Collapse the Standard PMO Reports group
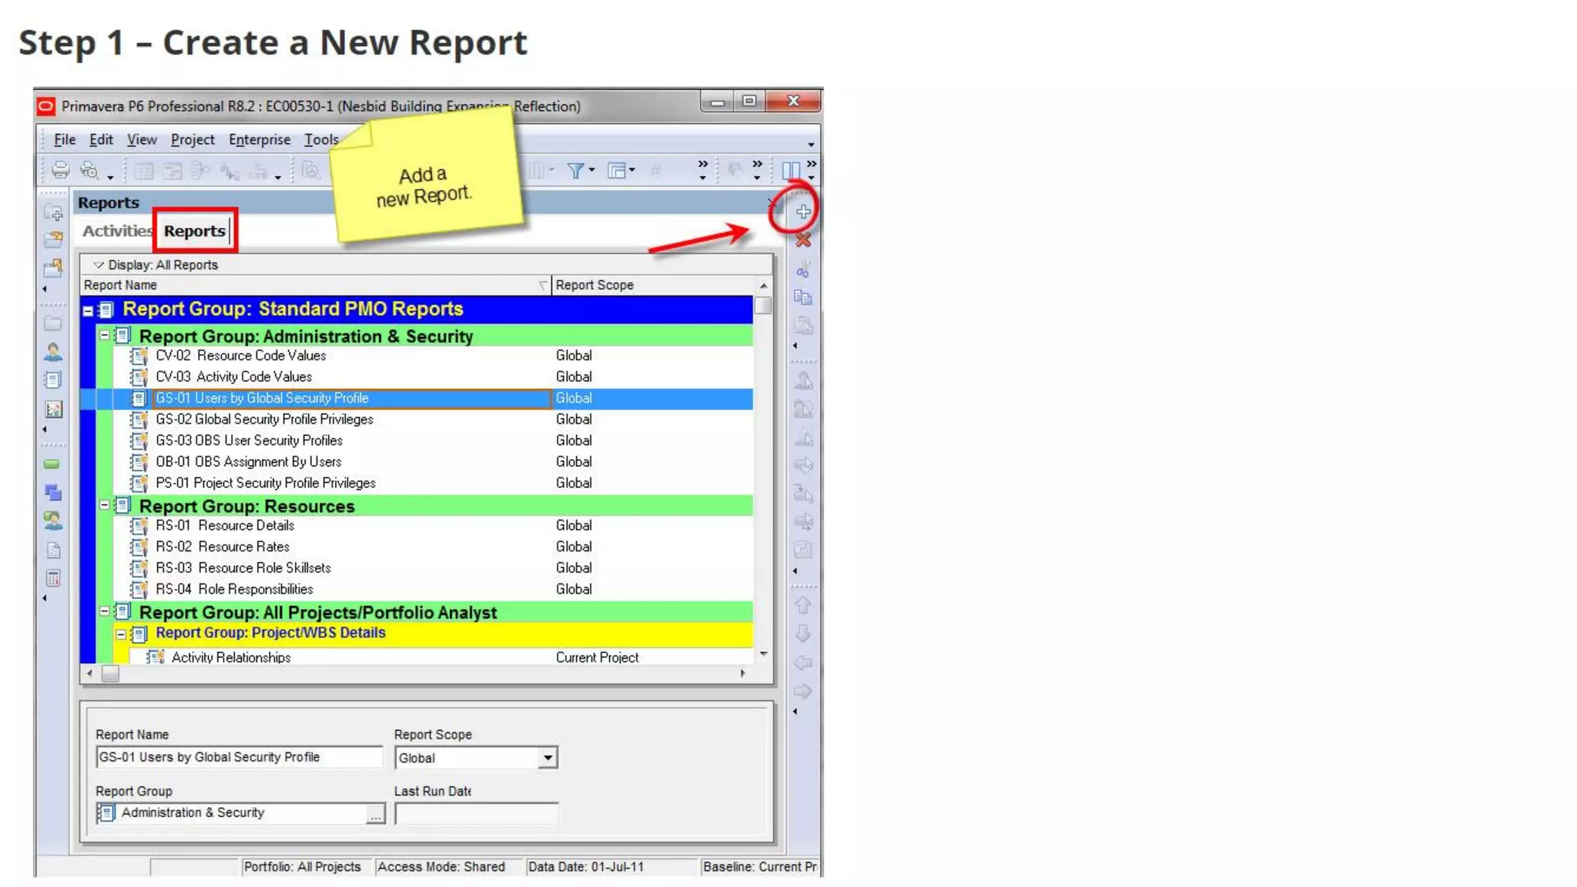Image resolution: width=1577 pixels, height=887 pixels. 88,311
